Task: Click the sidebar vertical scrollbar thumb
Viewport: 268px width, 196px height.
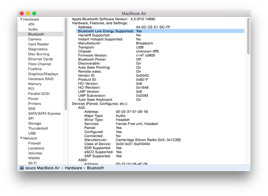Action: [66, 64]
